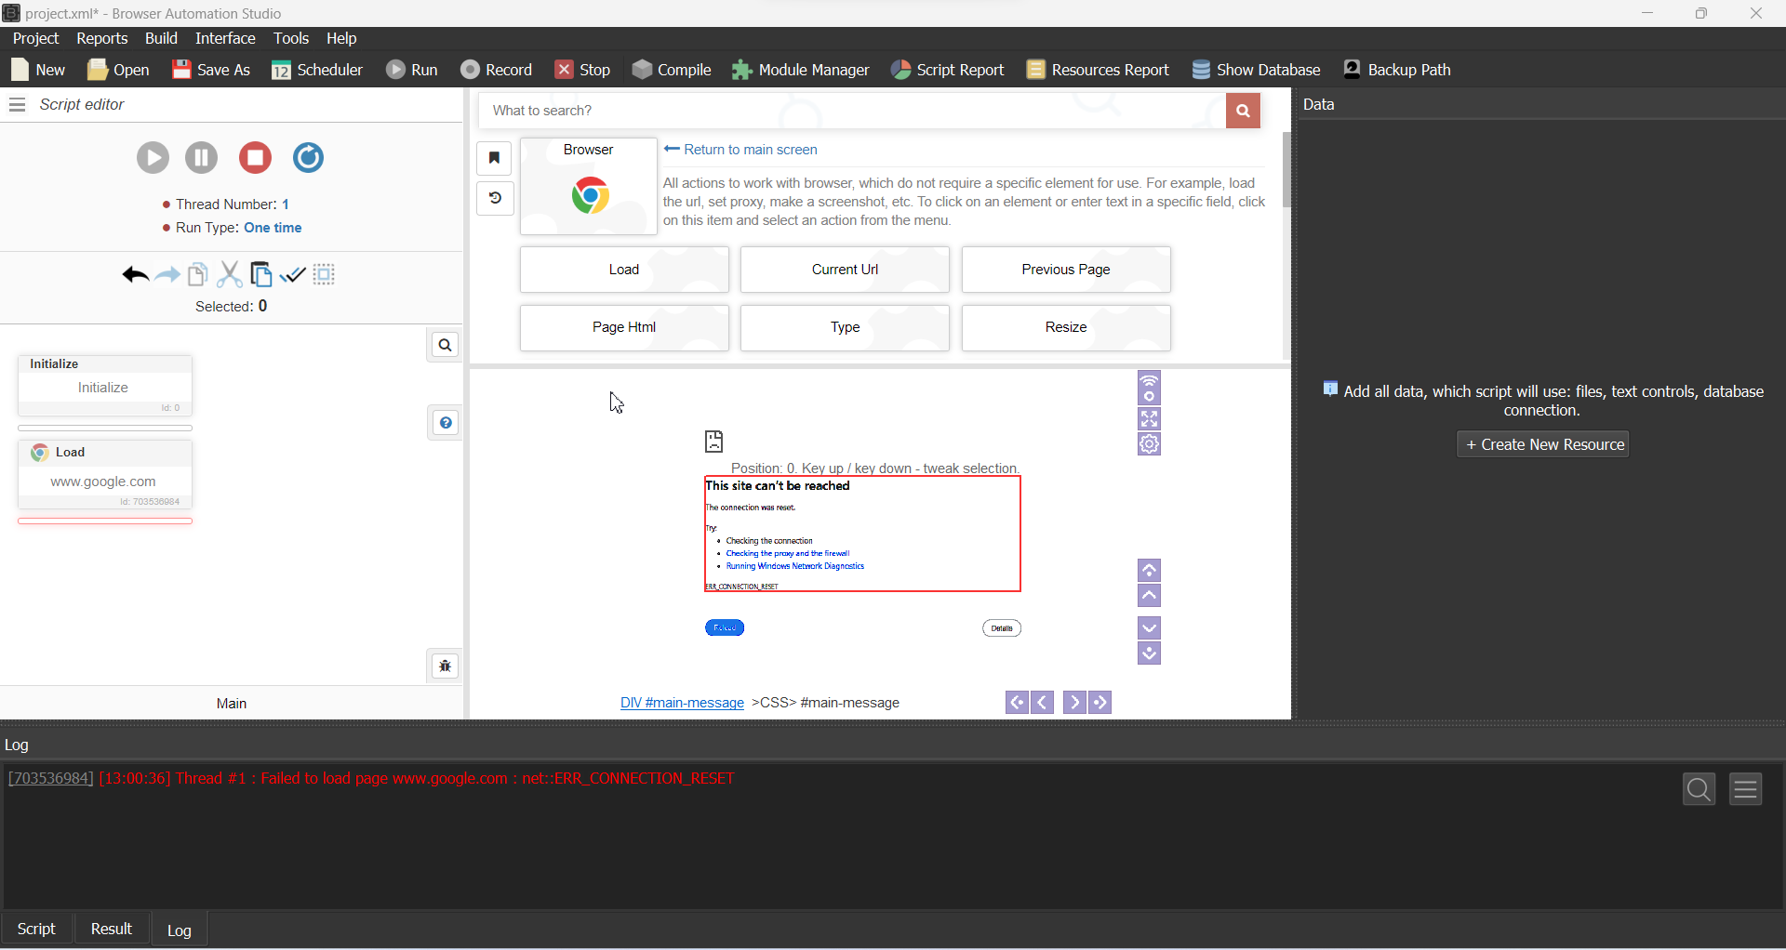Click the undo back arrow icon
The height and width of the screenshot is (950, 1786).
[135, 275]
